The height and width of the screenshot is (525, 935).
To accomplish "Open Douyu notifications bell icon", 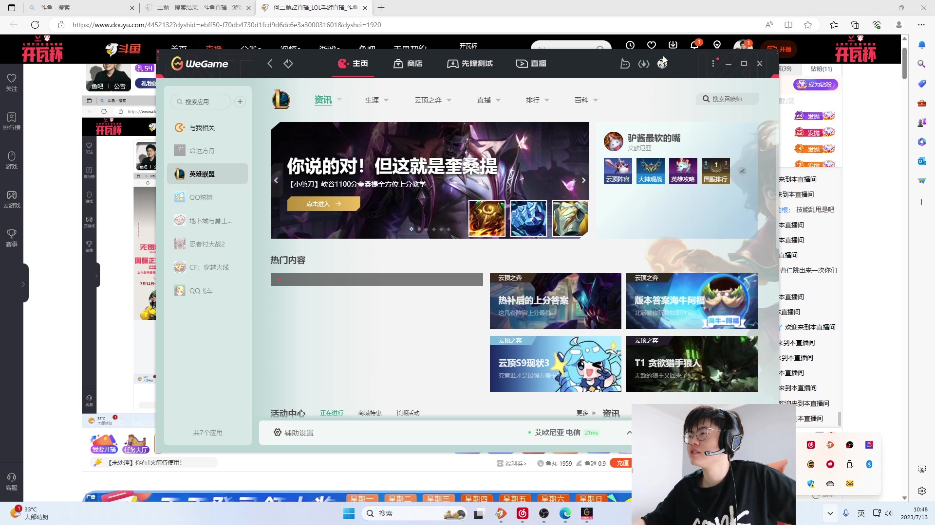I will pyautogui.click(x=694, y=45).
